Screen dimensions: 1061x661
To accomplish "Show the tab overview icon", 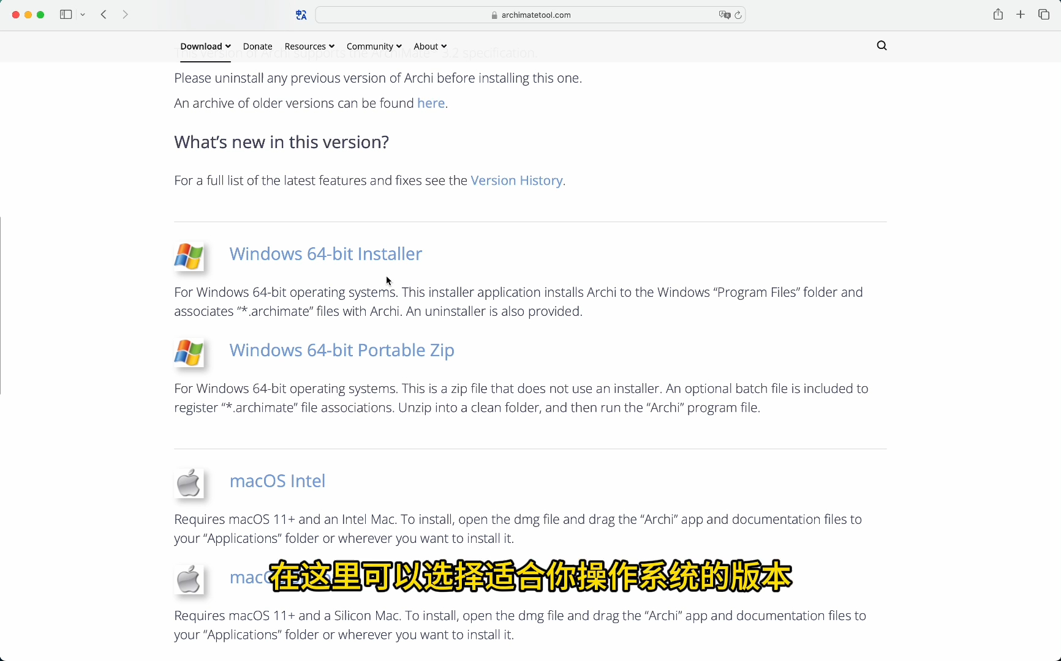I will coord(1044,15).
